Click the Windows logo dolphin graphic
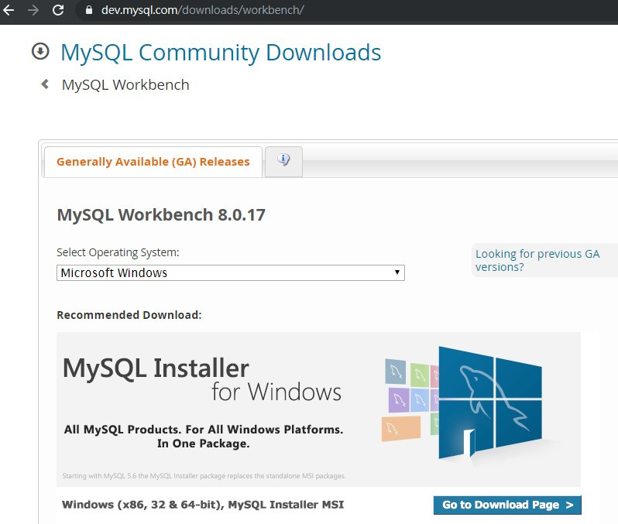 pyautogui.click(x=490, y=402)
